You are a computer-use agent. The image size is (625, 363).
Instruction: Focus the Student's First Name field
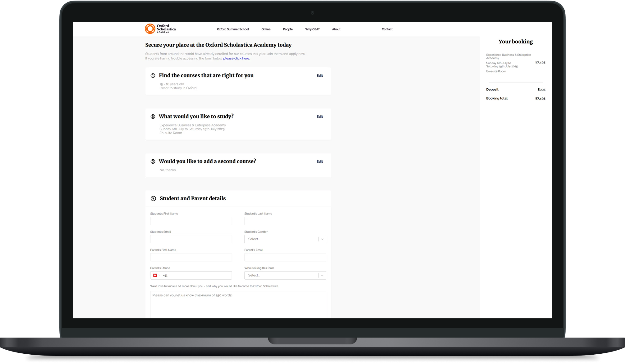(191, 221)
